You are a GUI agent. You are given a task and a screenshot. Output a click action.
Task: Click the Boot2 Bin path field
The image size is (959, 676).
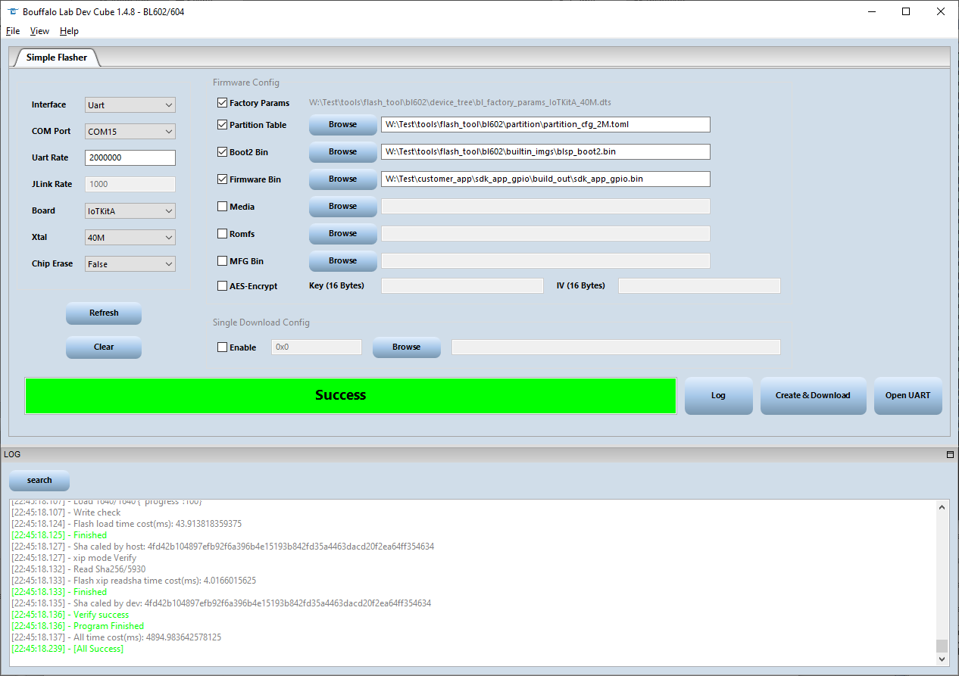(x=545, y=152)
